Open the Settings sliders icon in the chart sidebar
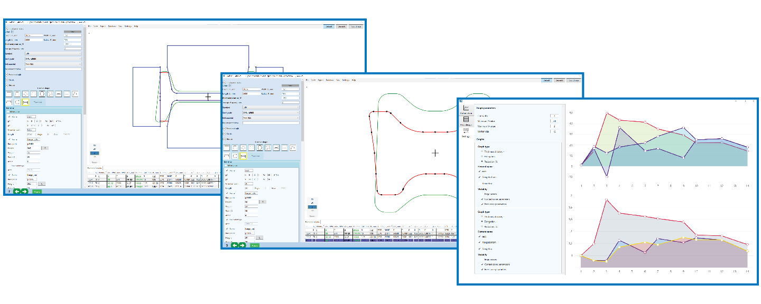This screenshot has height=304, width=761. [x=466, y=131]
